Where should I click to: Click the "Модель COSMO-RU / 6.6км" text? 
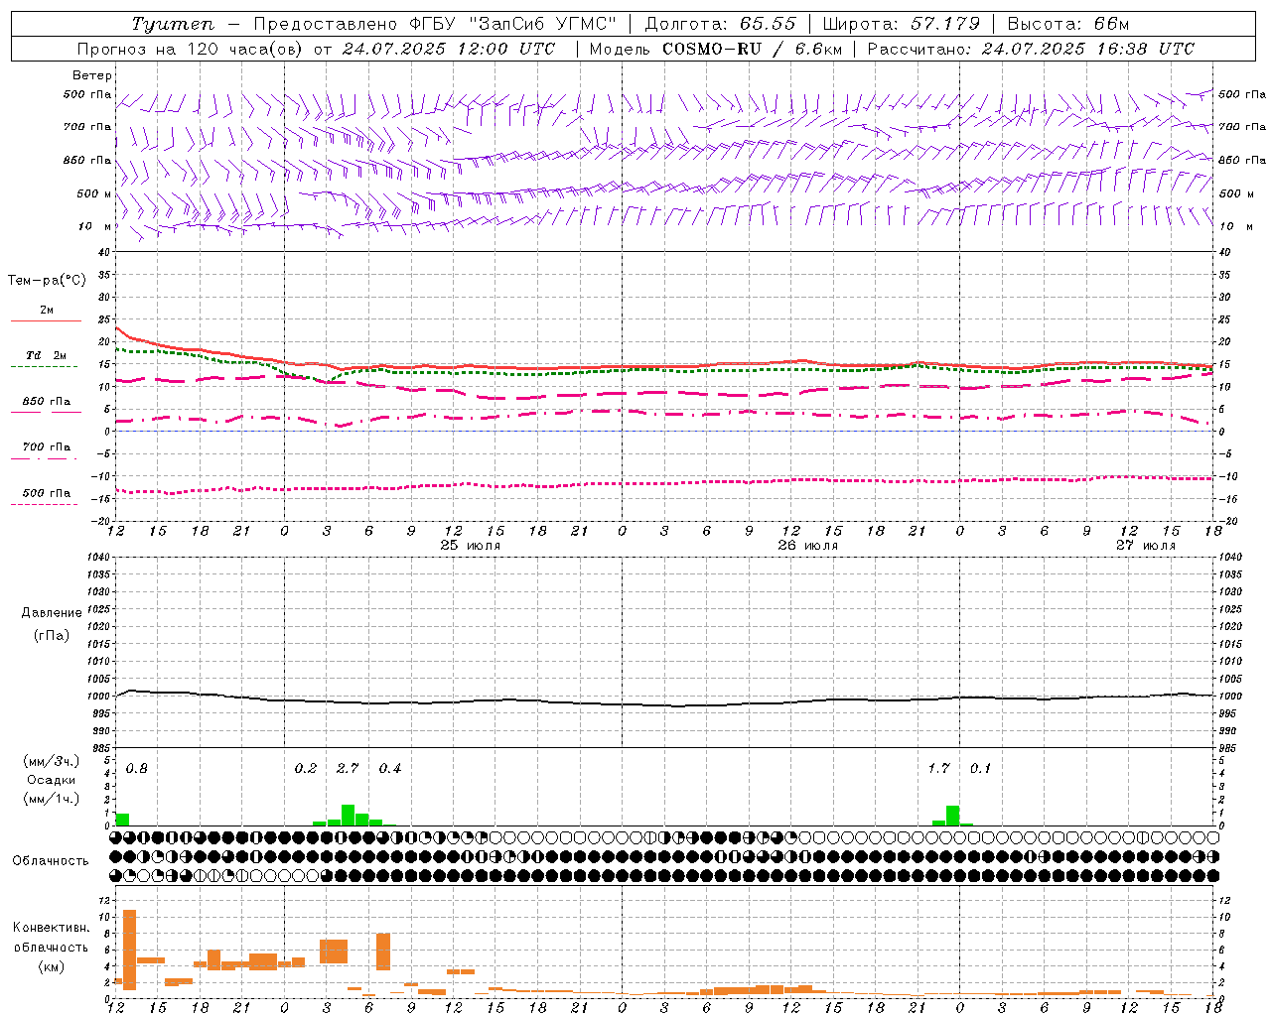[716, 49]
